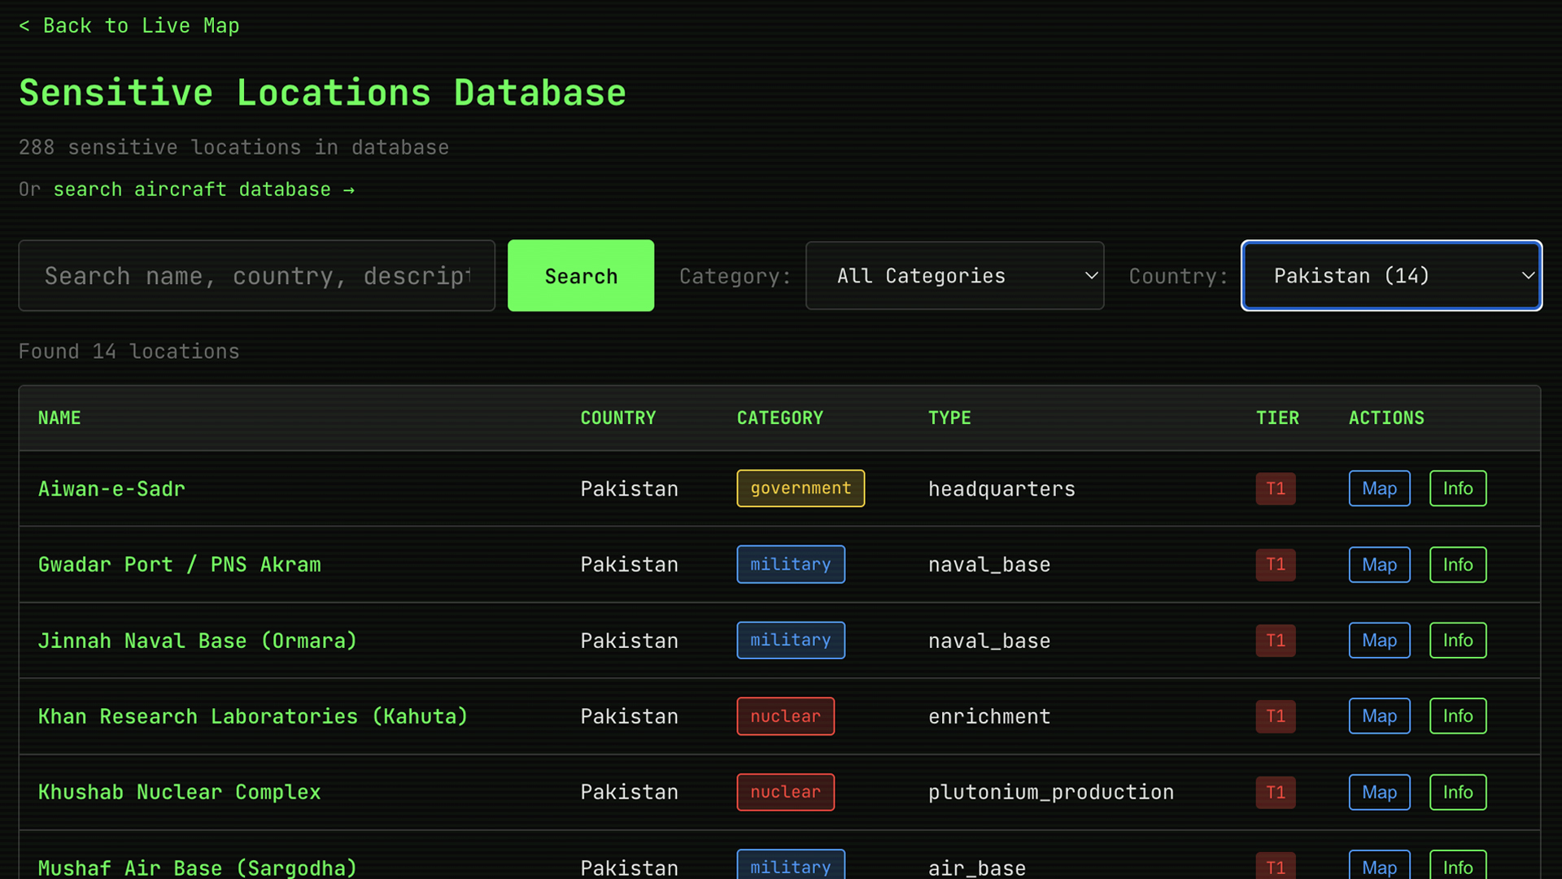Image resolution: width=1562 pixels, height=879 pixels.
Task: Select the nuclear badge on Khushab row
Action: coord(785,792)
